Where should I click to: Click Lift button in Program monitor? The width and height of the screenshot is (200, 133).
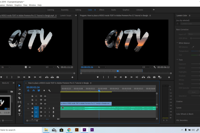pos(143,77)
